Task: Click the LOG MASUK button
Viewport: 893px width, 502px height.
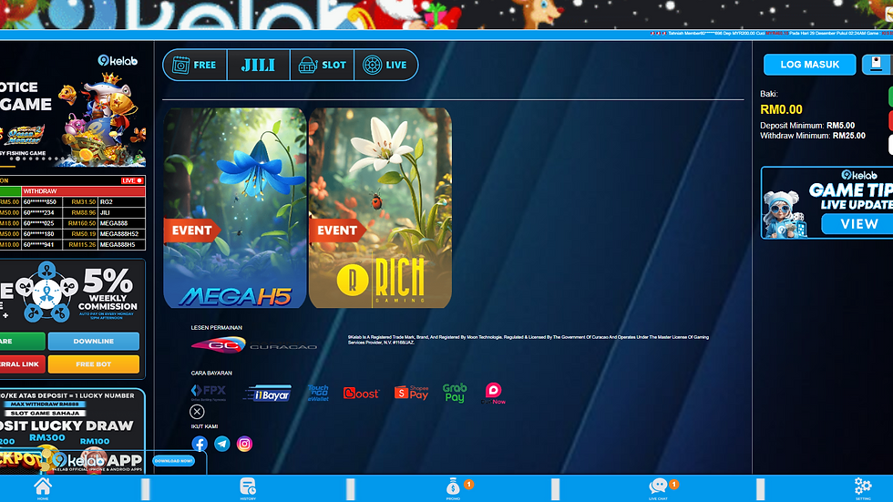Action: 809,65
